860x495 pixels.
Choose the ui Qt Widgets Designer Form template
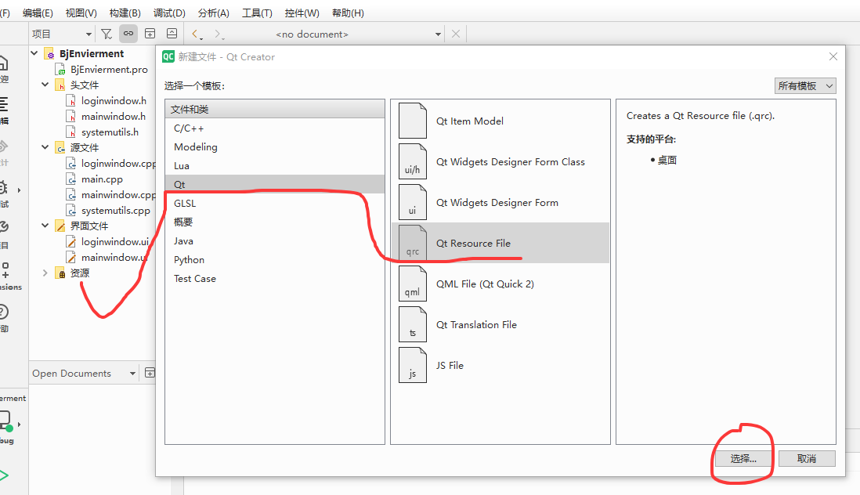pyautogui.click(x=500, y=202)
